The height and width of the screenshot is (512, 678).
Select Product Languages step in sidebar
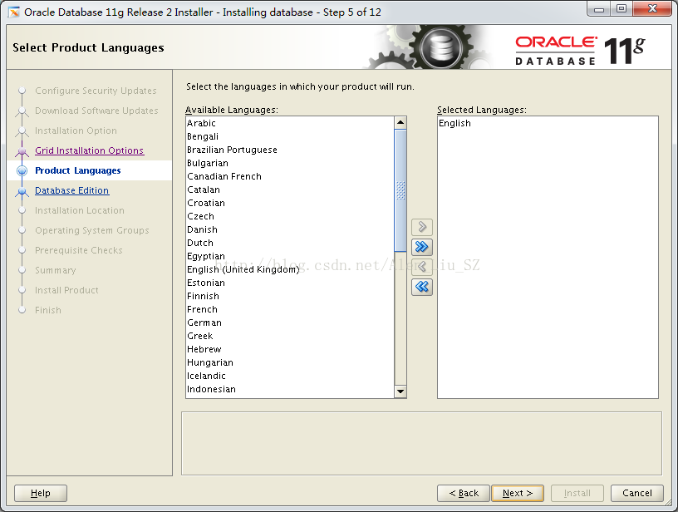point(78,170)
